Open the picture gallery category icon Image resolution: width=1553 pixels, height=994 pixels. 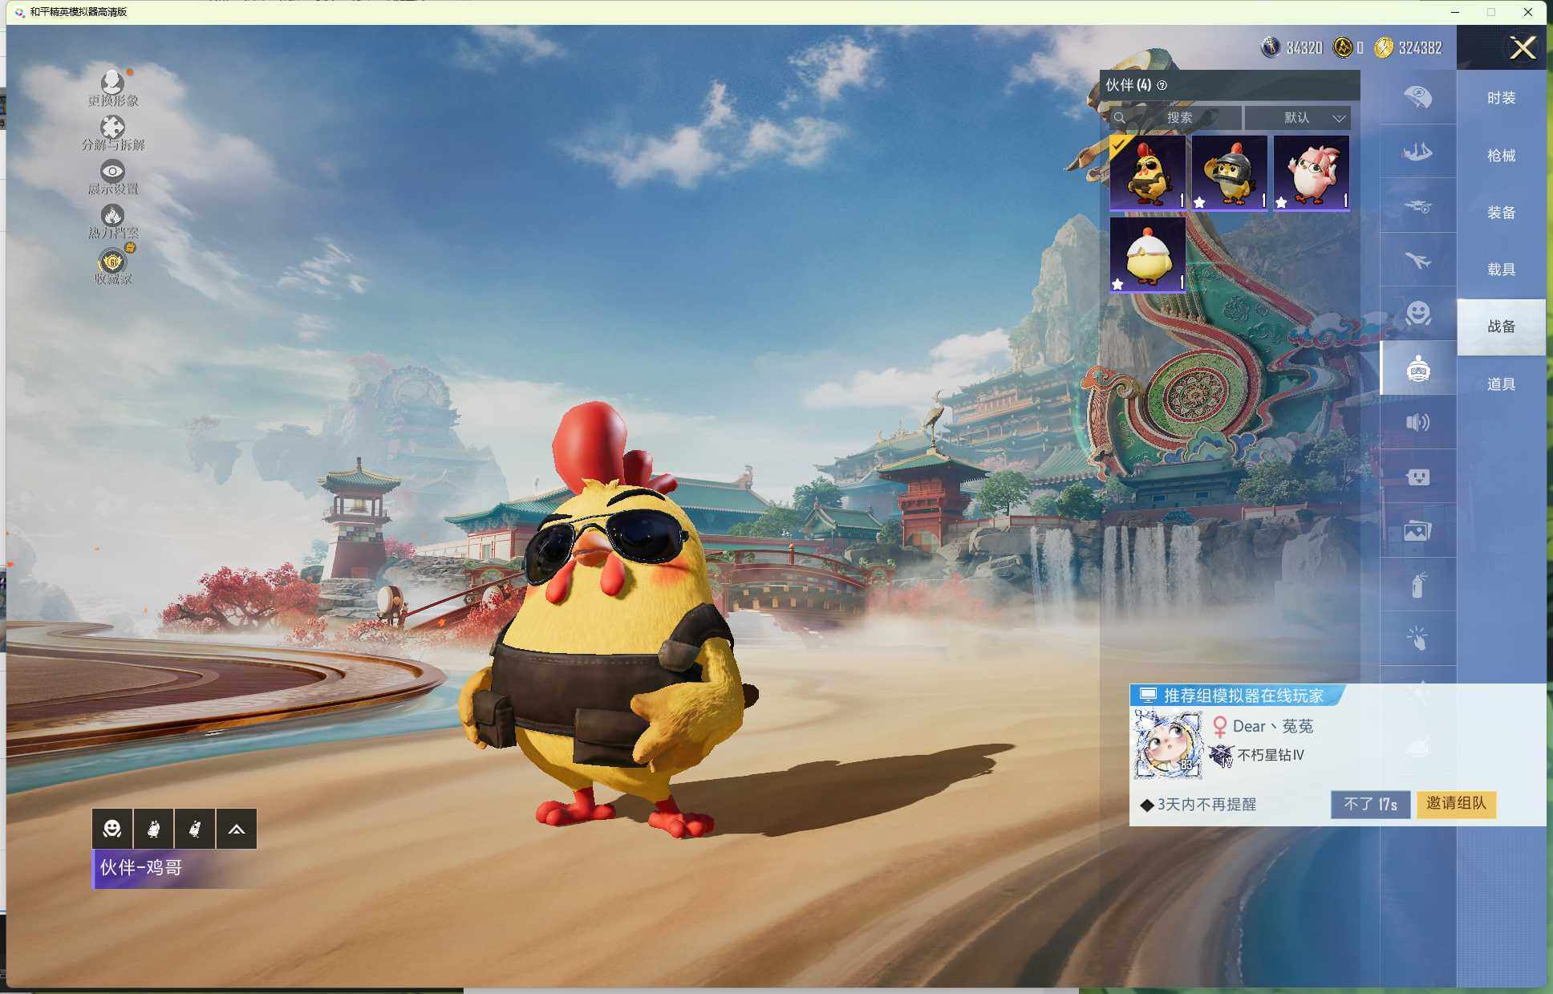[1417, 530]
